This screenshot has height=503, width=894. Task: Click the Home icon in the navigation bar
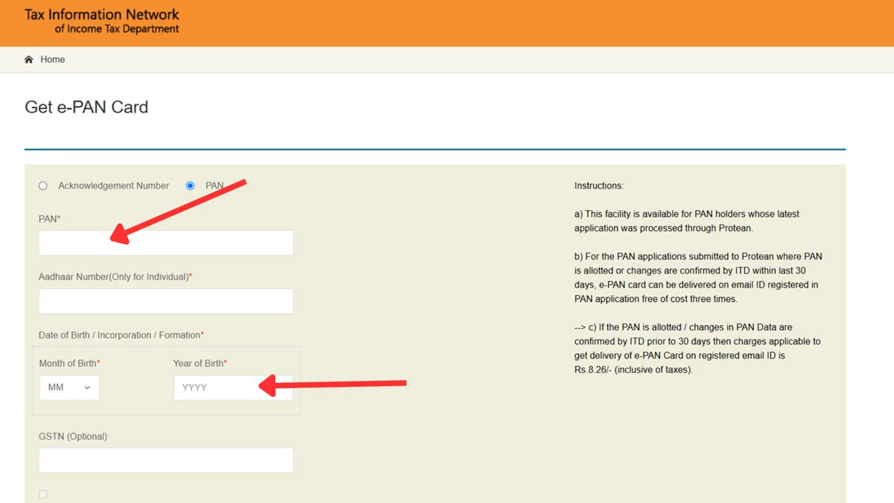tap(28, 59)
